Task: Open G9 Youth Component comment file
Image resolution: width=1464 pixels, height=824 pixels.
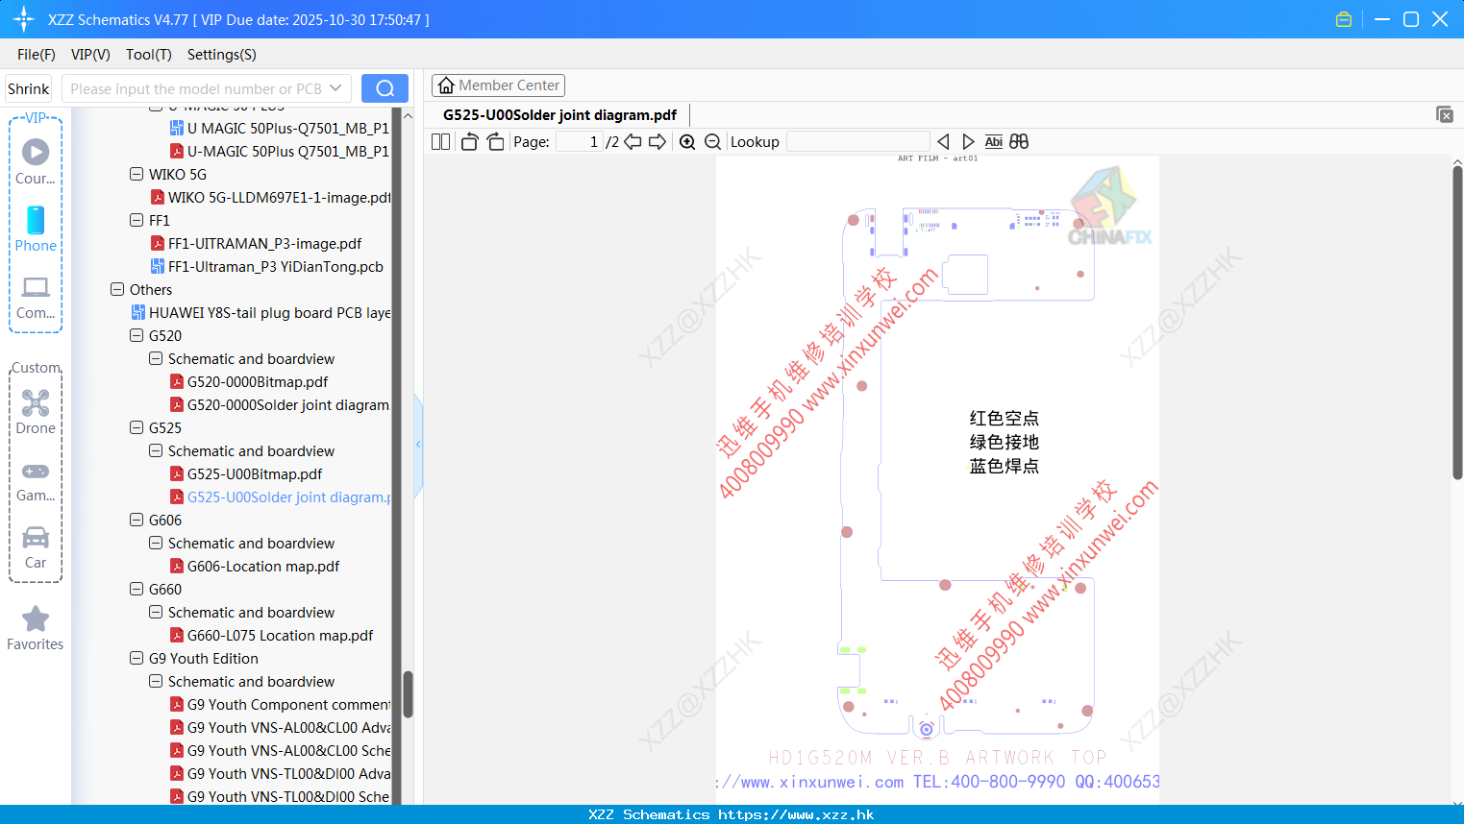Action: (281, 704)
